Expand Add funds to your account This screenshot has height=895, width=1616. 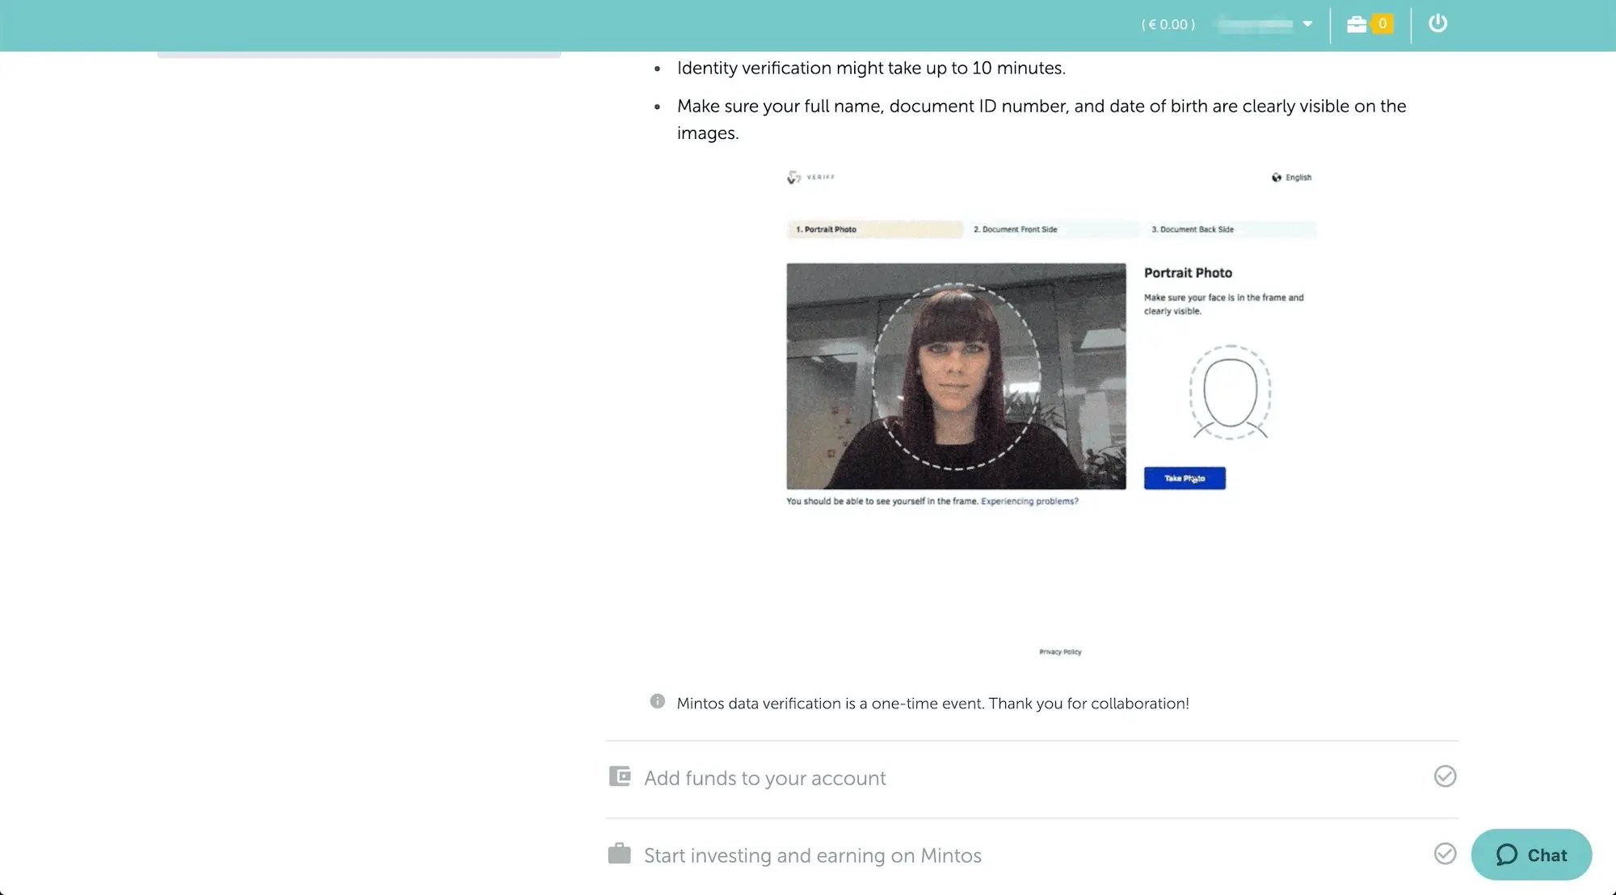tap(1032, 778)
